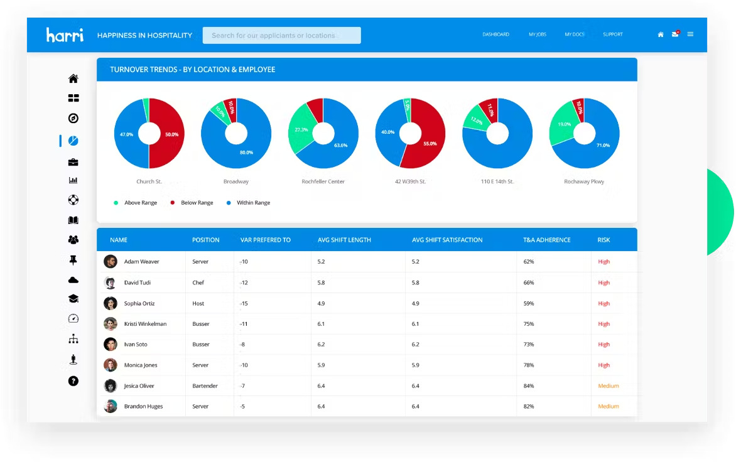Open the DASHBOARD header menu
The height and width of the screenshot is (462, 736).
(x=495, y=35)
